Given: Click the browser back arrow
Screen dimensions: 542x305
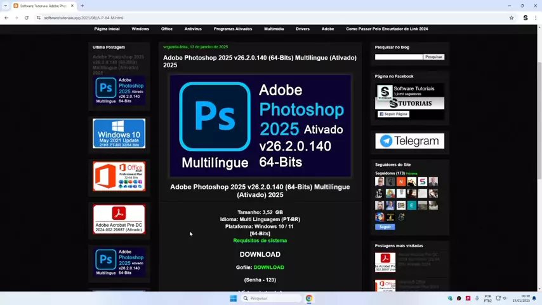Looking at the screenshot, I should click(6, 18).
